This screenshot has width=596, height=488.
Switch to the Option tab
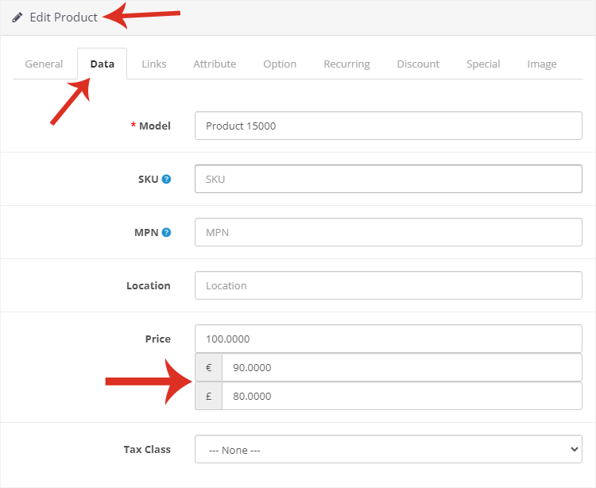point(280,64)
